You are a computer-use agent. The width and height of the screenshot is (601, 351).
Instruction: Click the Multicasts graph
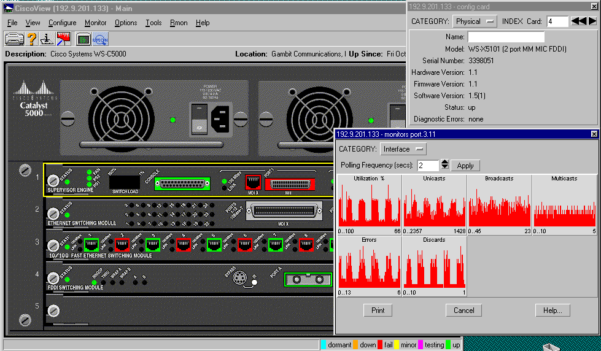click(x=565, y=204)
